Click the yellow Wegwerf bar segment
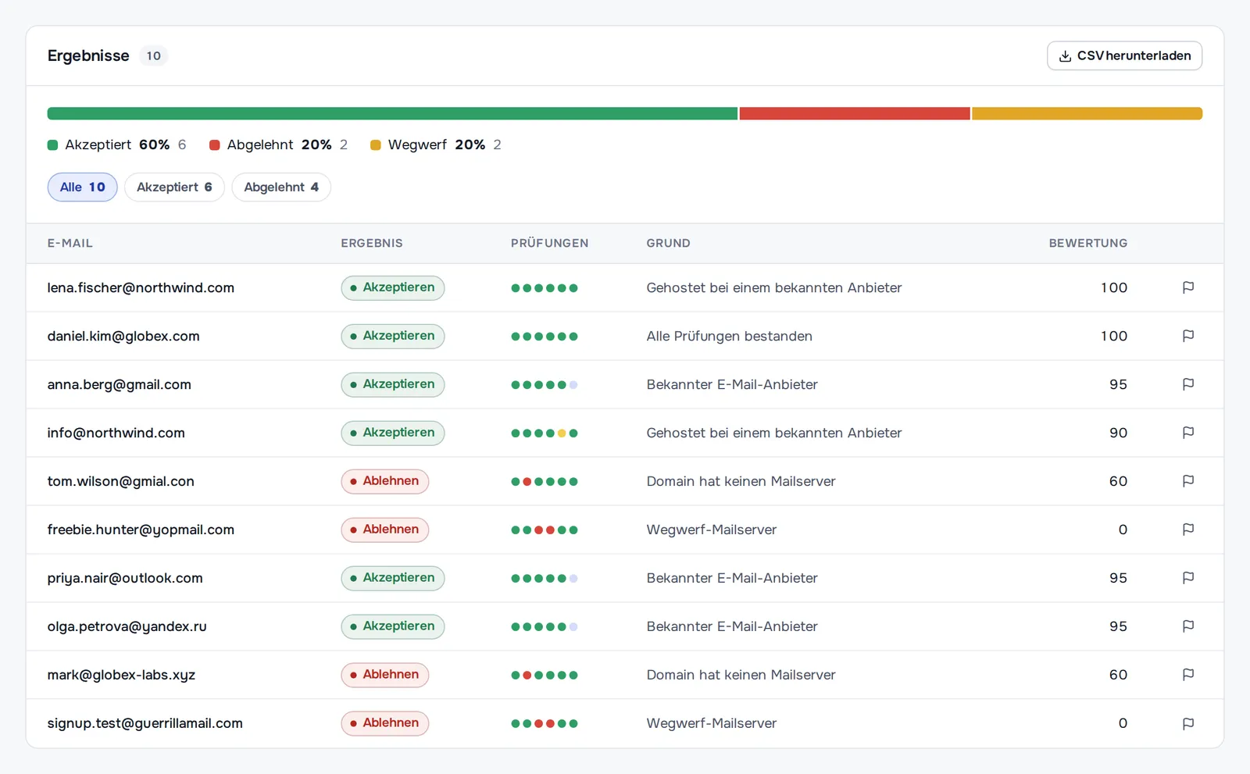 pyautogui.click(x=1087, y=113)
